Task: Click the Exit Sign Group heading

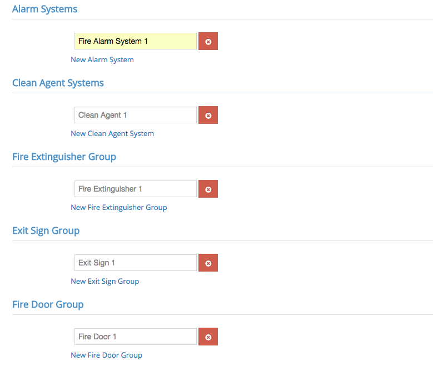Action: click(46, 230)
